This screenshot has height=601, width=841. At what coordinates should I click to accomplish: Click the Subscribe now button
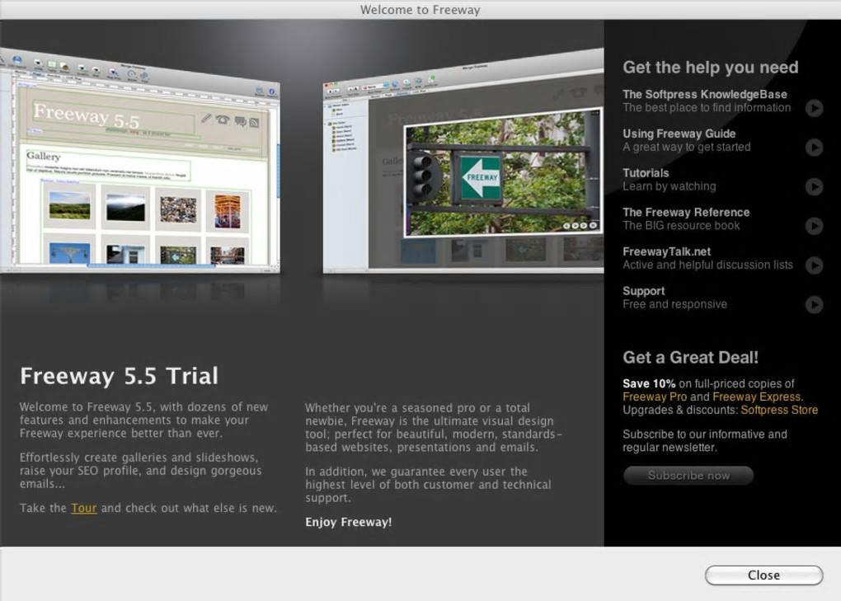click(688, 476)
